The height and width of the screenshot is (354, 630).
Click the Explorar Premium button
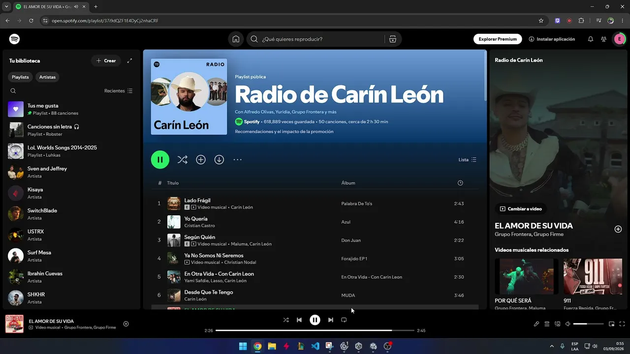tap(498, 39)
